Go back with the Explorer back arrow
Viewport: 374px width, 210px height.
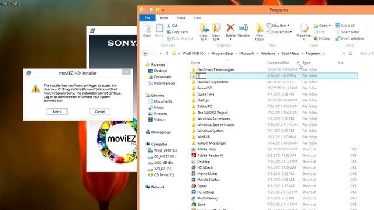pyautogui.click(x=145, y=53)
